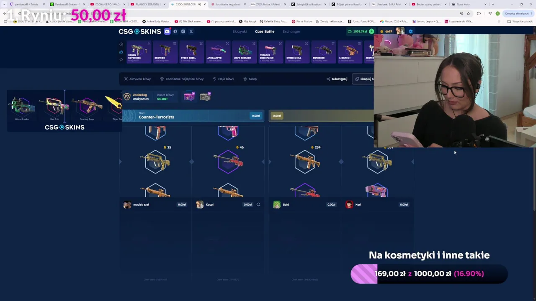Open the Pin na Marlow bookmark
Viewport: 536px width, 301px height.
[302, 21]
